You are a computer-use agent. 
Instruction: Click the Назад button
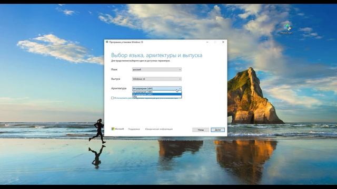[201, 130]
